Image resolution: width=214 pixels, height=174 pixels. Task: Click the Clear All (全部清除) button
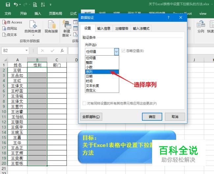click(x=91, y=117)
